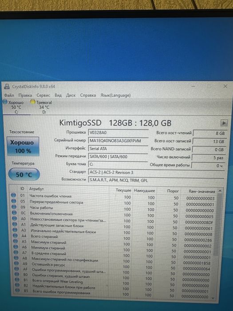This screenshot has height=311, width=233.
Task: Click the status icon of attribute A4
Action: [15, 235]
